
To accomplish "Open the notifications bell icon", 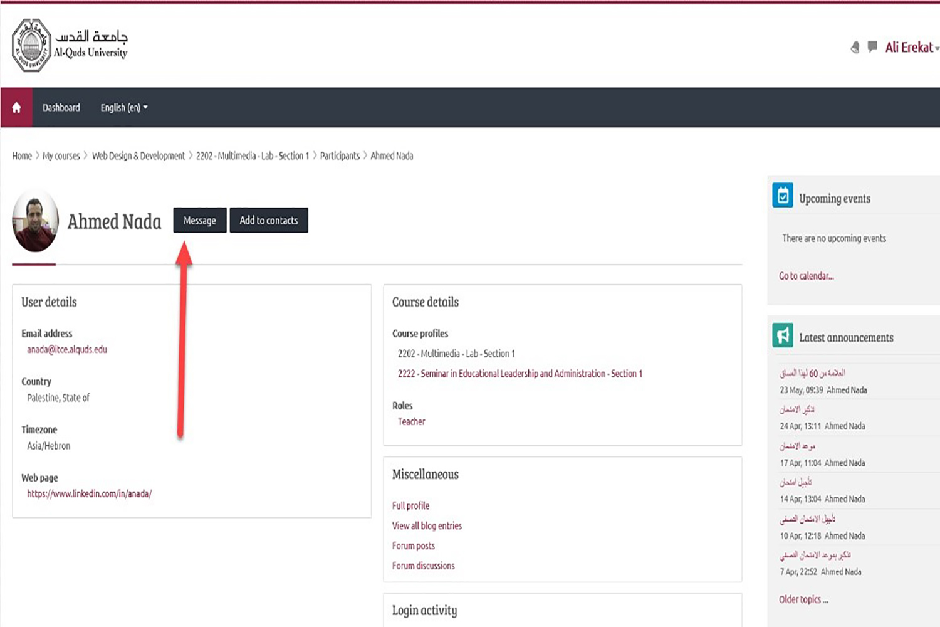I will pos(855,47).
